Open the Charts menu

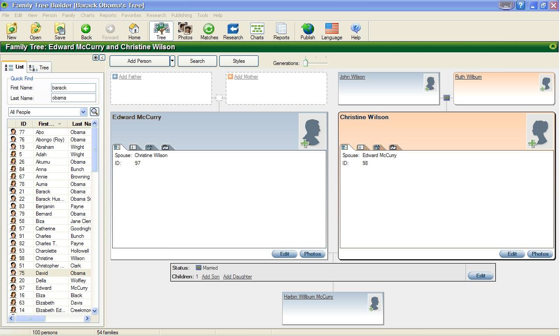pos(87,15)
